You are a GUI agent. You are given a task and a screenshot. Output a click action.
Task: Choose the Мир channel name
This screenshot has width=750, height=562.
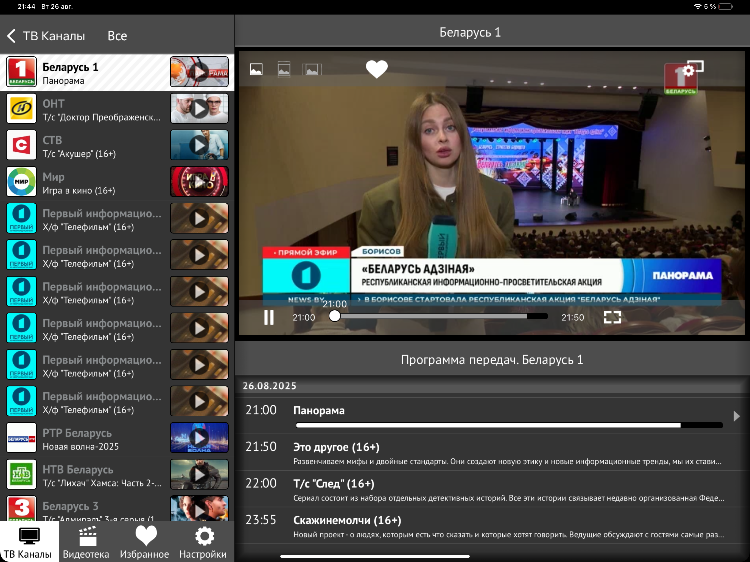coord(54,177)
